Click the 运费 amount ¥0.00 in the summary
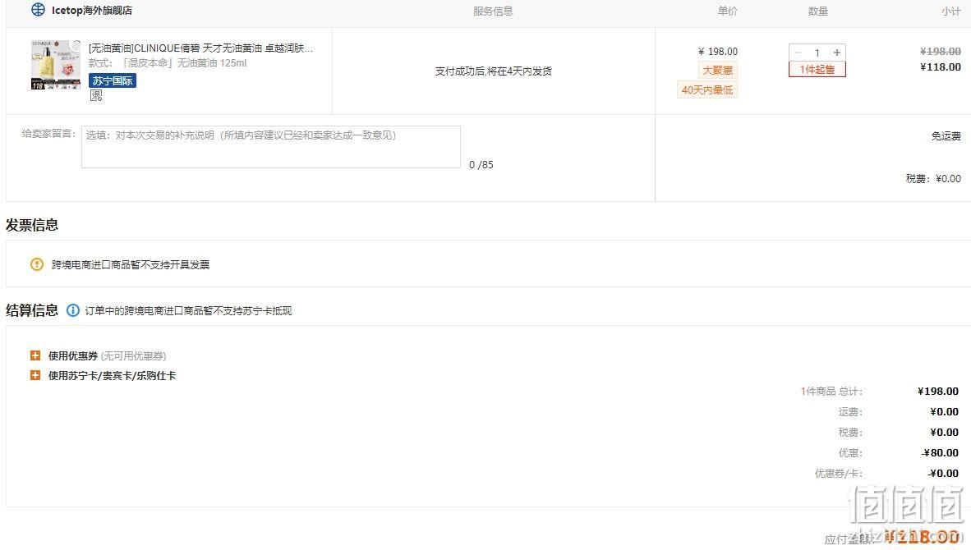 [x=945, y=412]
